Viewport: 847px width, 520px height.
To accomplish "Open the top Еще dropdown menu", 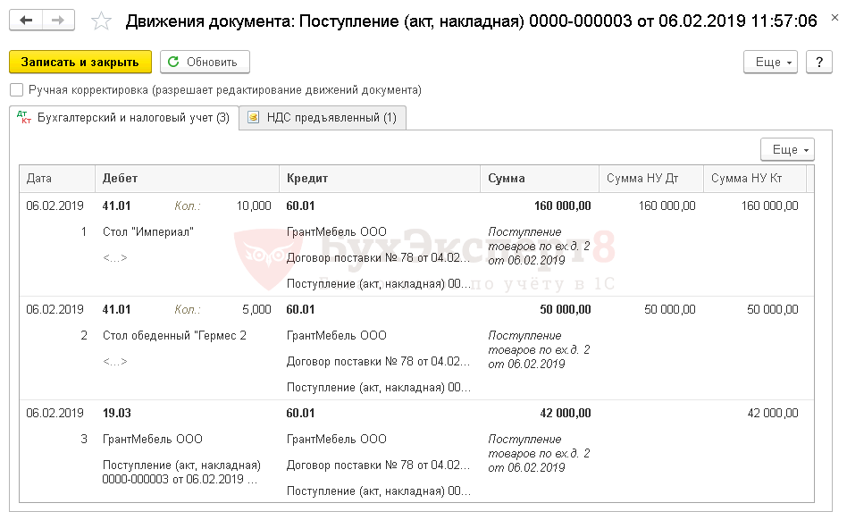I will [770, 63].
